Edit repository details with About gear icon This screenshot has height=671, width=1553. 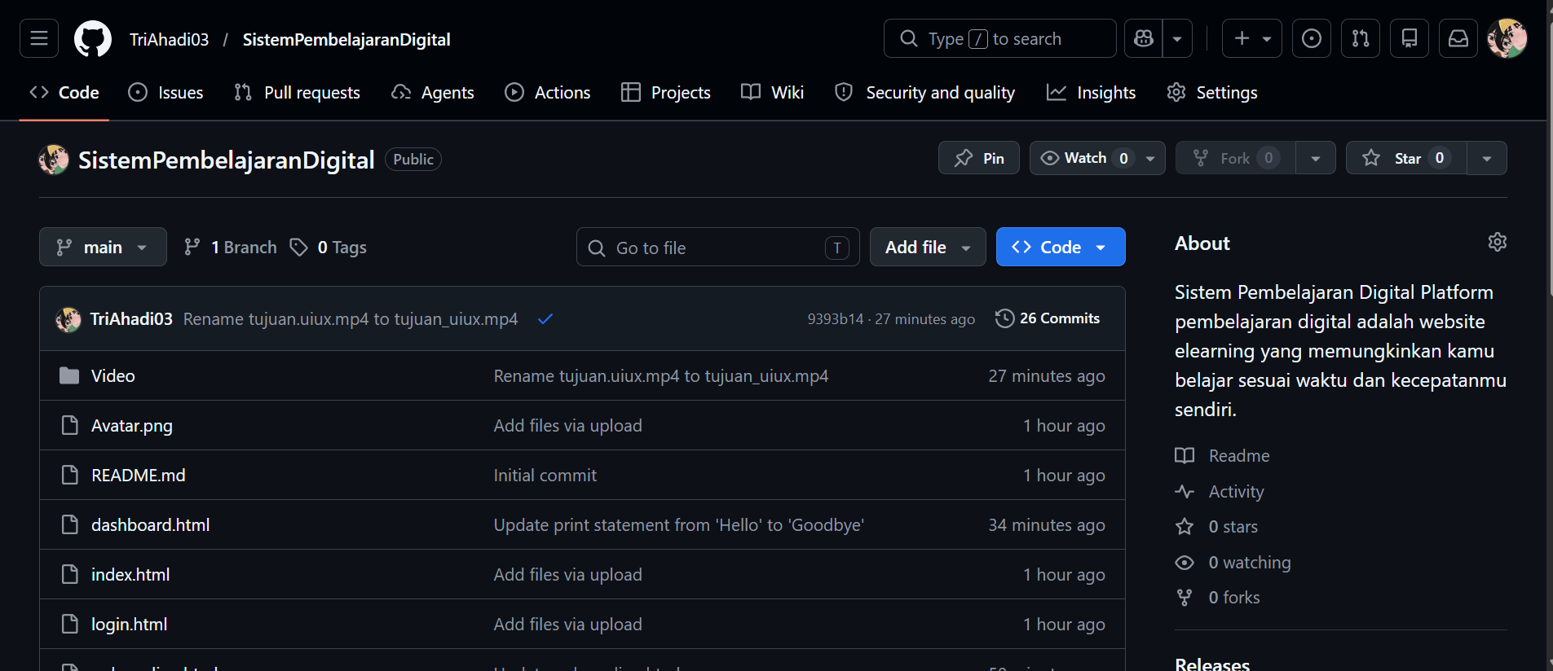tap(1498, 242)
